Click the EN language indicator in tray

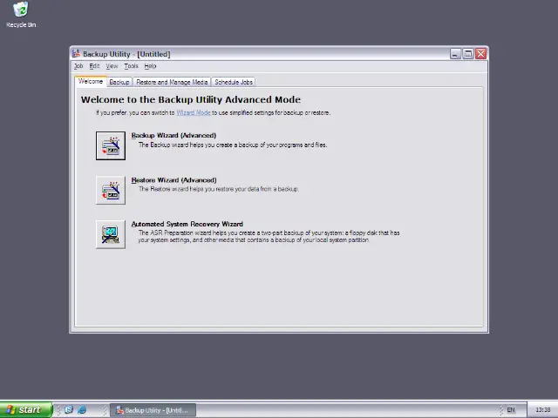[511, 409]
